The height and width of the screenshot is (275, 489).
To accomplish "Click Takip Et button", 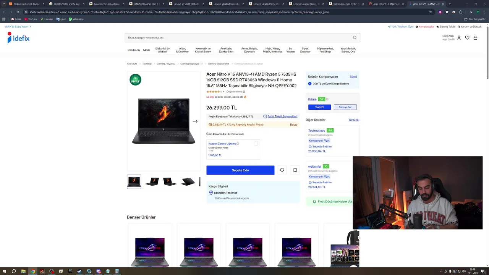I will point(319,107).
